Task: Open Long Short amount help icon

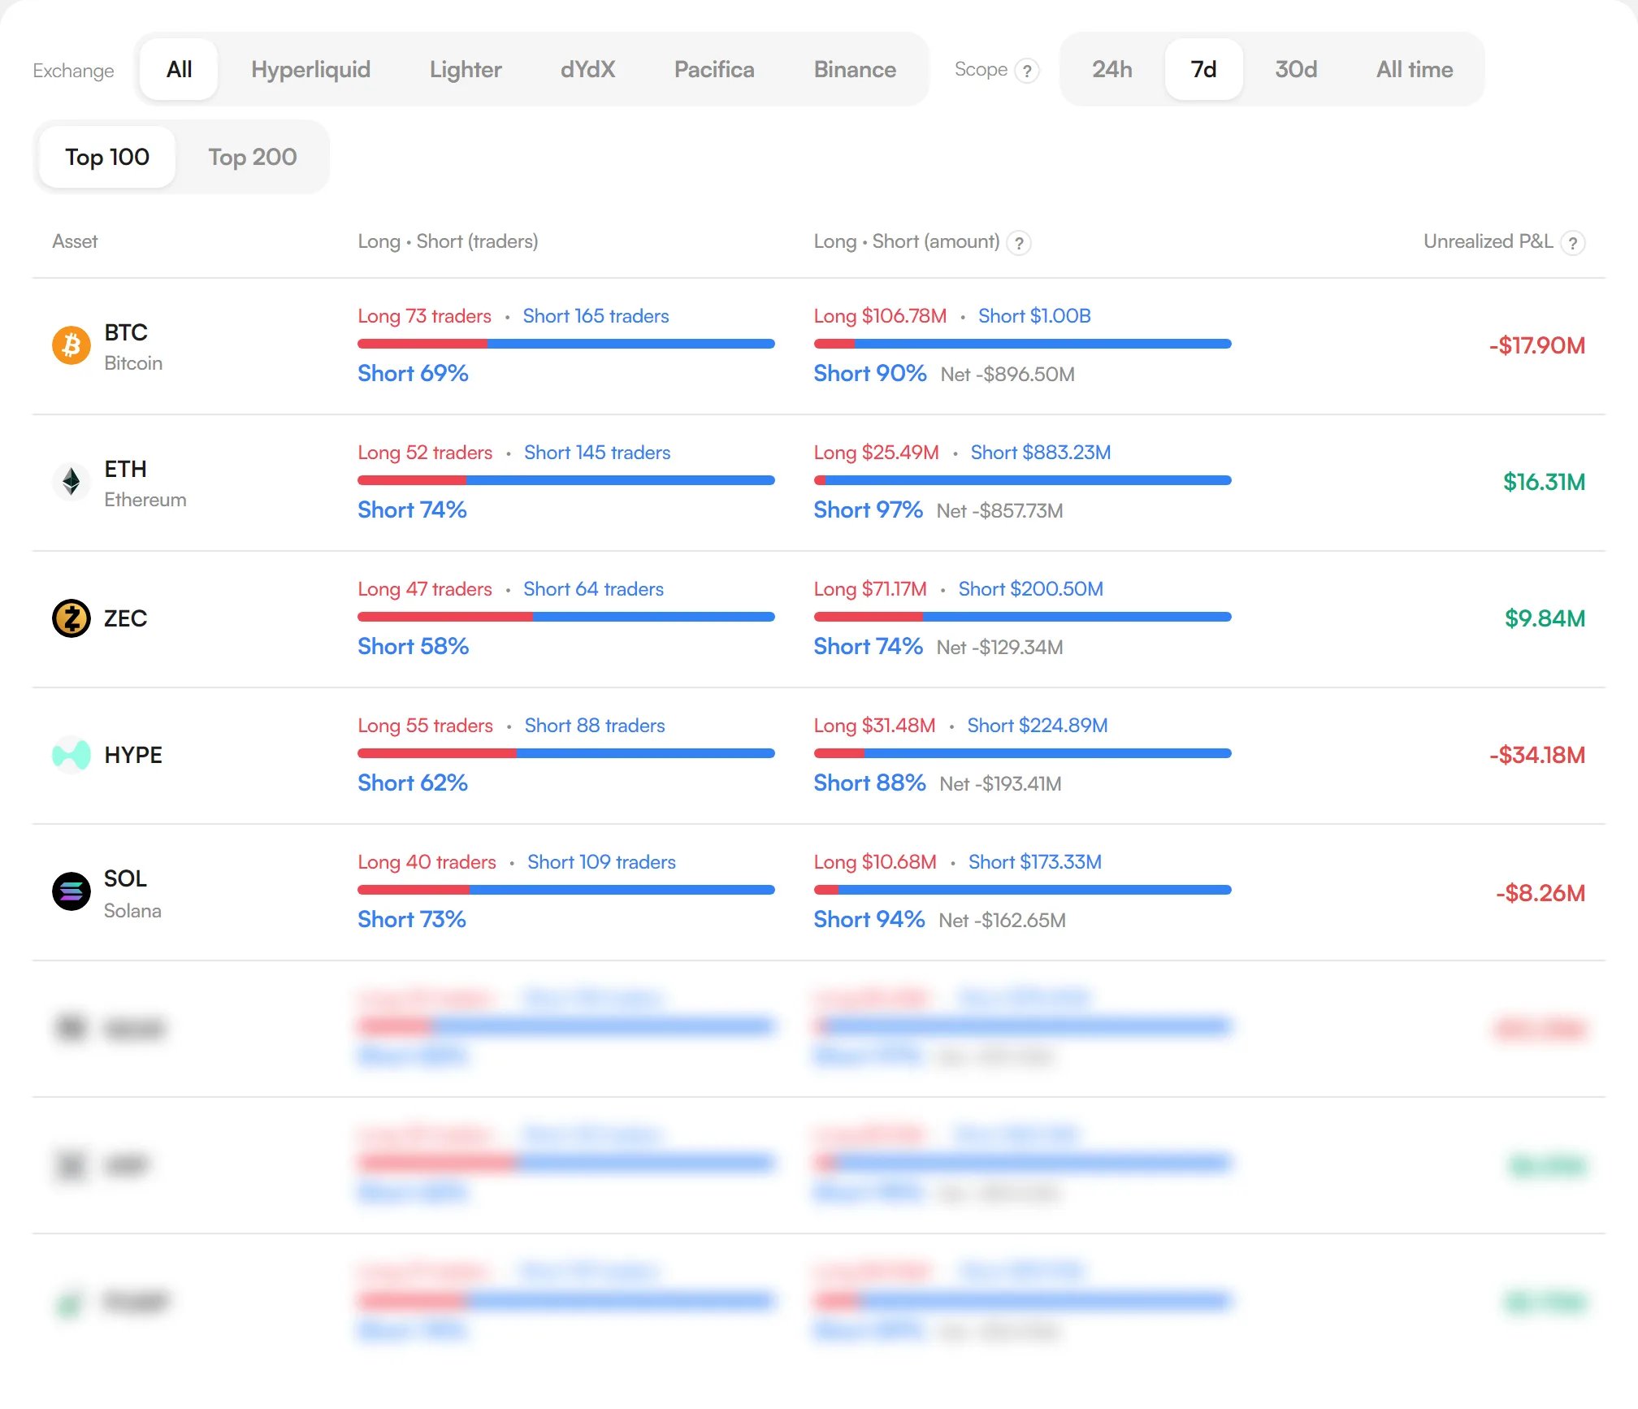Action: coord(1019,242)
